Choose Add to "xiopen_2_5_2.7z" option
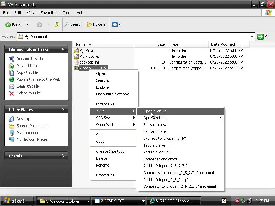The width and height of the screenshot is (275, 206). tap(180, 166)
